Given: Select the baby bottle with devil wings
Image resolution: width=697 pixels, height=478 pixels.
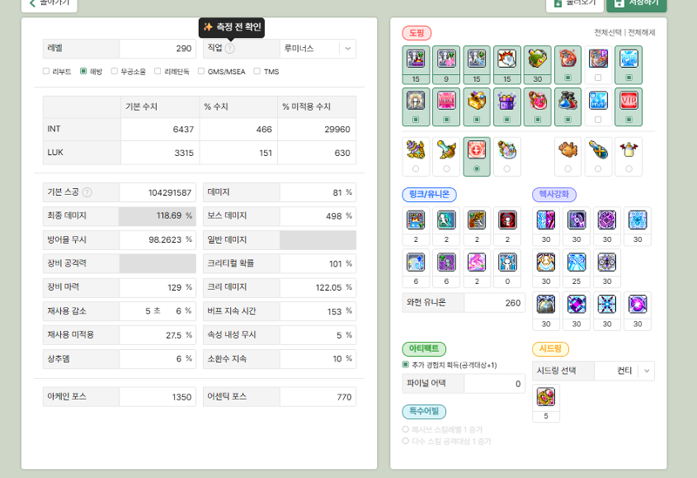Looking at the screenshot, I should click(x=628, y=157).
